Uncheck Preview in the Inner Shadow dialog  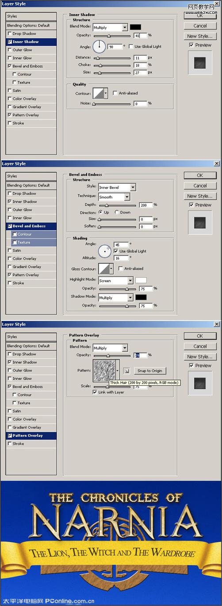[191, 45]
